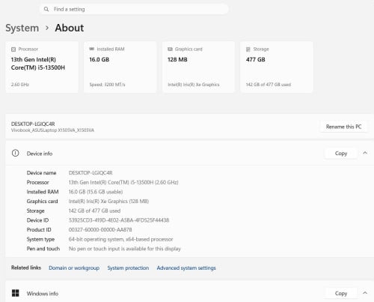Select 142 GB of 477 GB used in Device info
This screenshot has width=374, height=302.
94,211
